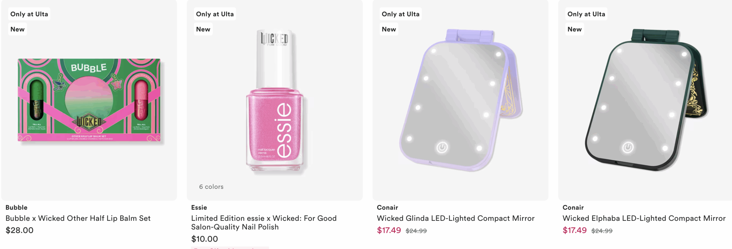Click Only at Ulta badge on Bubble set

[29, 14]
